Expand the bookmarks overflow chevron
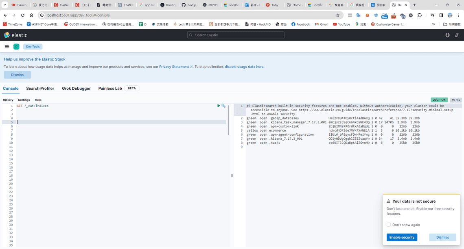Screen dimensions: 464x249 point(433,24)
